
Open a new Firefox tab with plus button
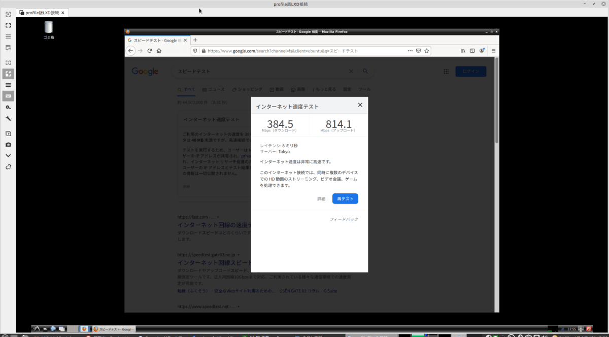pyautogui.click(x=195, y=40)
